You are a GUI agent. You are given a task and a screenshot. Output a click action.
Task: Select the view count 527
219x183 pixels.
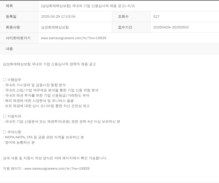tap(156, 17)
